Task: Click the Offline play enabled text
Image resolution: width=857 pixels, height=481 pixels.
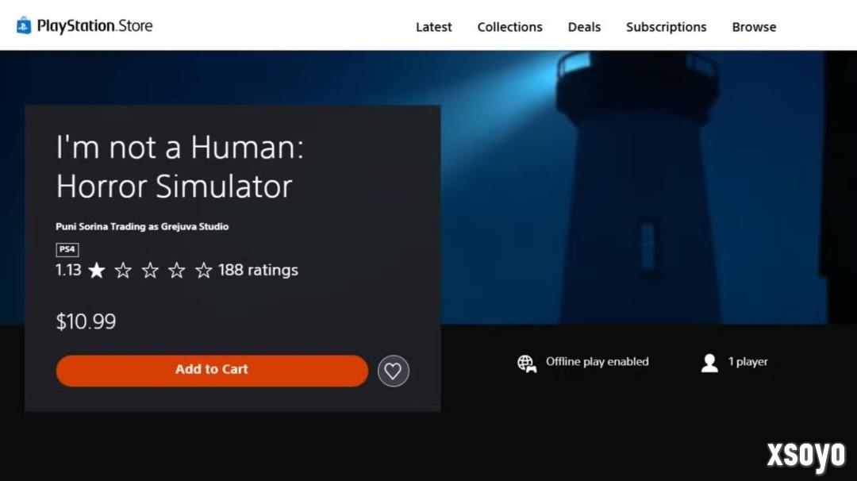Action: [597, 362]
